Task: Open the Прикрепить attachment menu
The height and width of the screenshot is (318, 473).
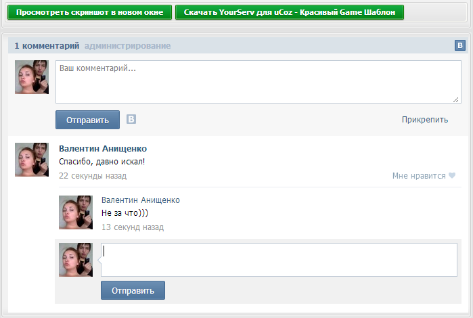Action: (x=425, y=120)
